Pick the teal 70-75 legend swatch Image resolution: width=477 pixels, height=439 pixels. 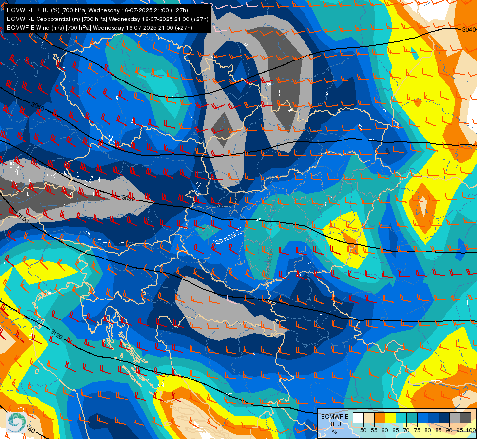[412, 418]
